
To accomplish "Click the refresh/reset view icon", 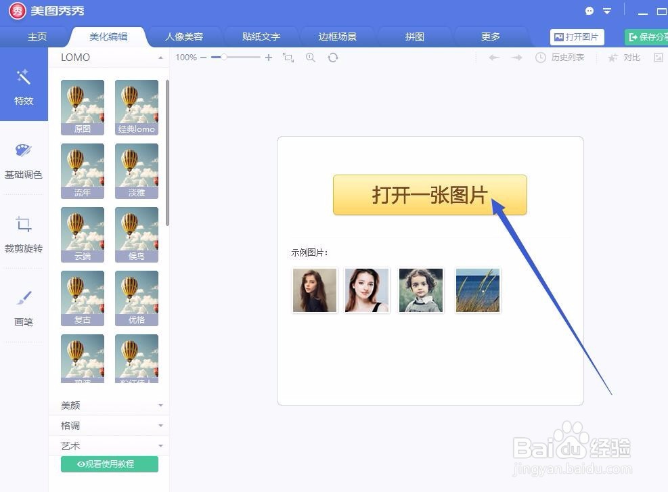I will tap(333, 58).
